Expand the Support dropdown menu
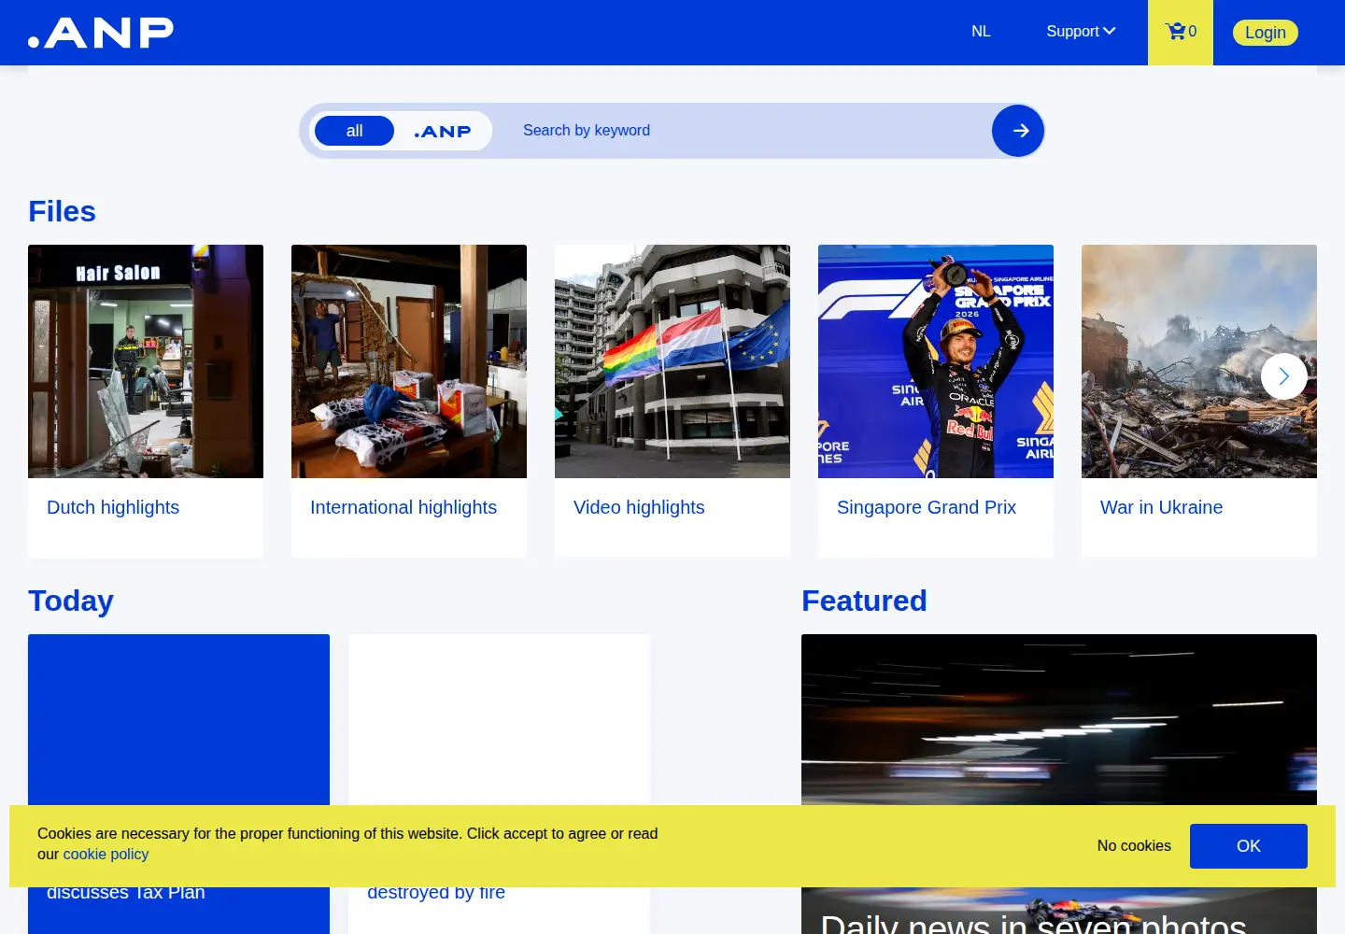Screen dimensions: 1345x934 (x=1081, y=32)
